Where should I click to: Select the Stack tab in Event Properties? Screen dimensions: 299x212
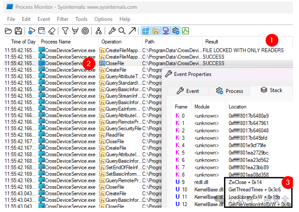[271, 90]
